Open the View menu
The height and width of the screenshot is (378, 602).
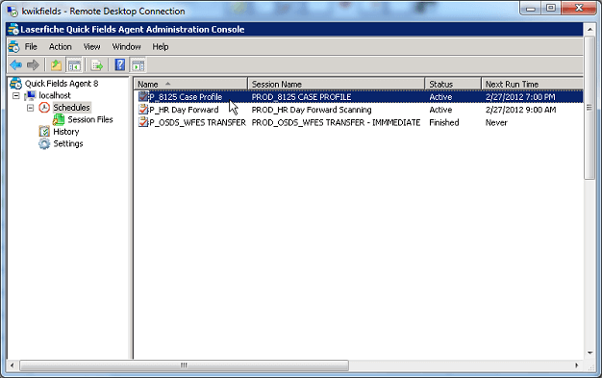tap(91, 46)
